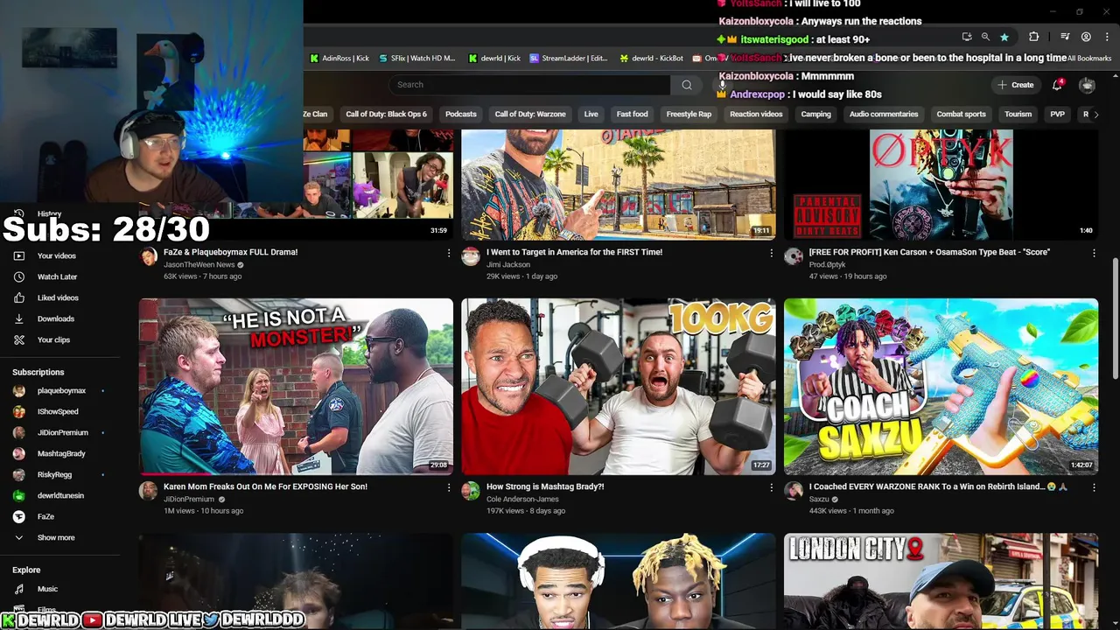Open options for Ken Carson type beat video
The width and height of the screenshot is (1120, 630).
point(1094,253)
